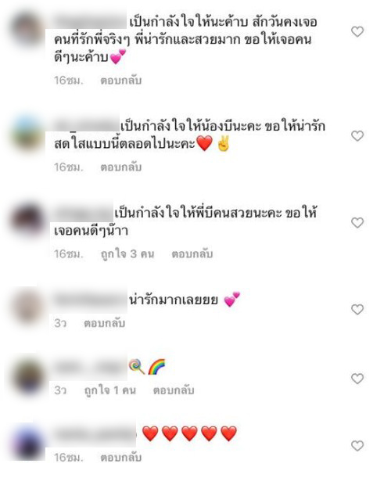
Task: Reply to the comment liked by 3 people
Action: pyautogui.click(x=192, y=254)
